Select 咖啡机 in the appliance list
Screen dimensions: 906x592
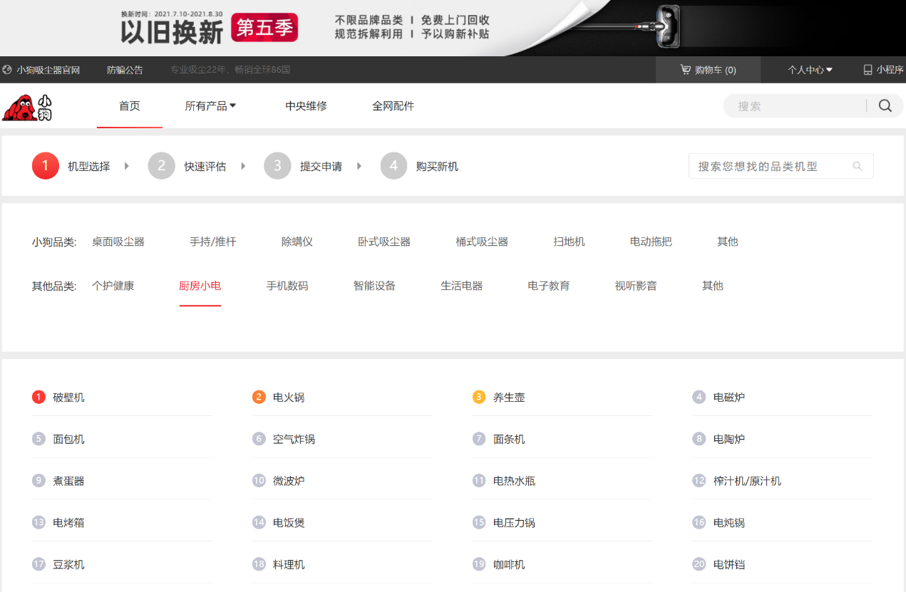(x=508, y=564)
